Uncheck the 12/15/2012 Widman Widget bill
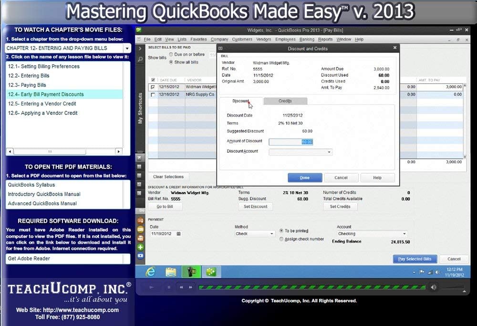 (153, 87)
